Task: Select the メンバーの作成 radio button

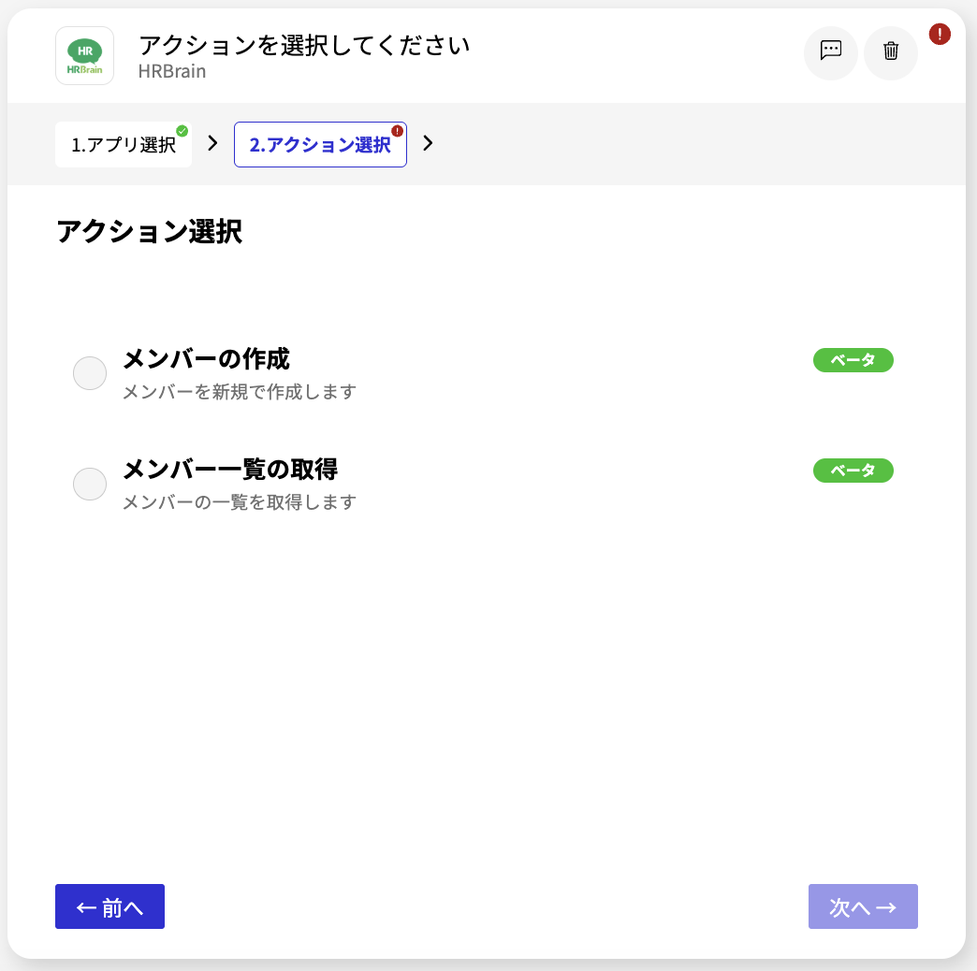Action: point(90,373)
